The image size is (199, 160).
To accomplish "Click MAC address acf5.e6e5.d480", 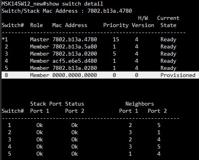I will (75, 61).
